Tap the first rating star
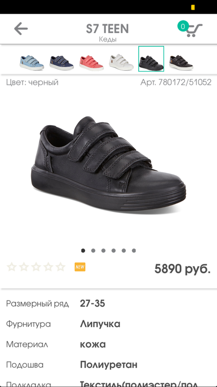Image resolution: width=217 pixels, height=387 pixels. pos(12,267)
